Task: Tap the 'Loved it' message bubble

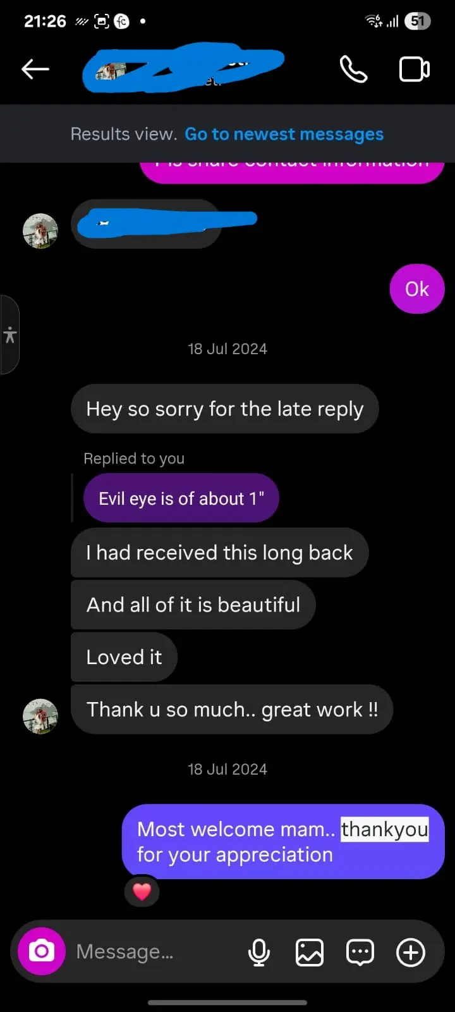Action: coord(124,657)
